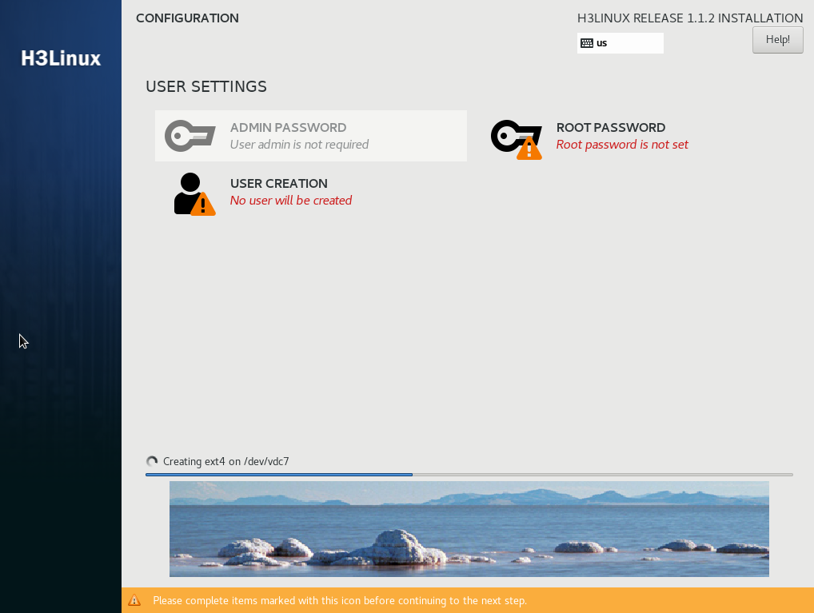Click the root password key icon
The height and width of the screenshot is (613, 814).
coord(517,139)
